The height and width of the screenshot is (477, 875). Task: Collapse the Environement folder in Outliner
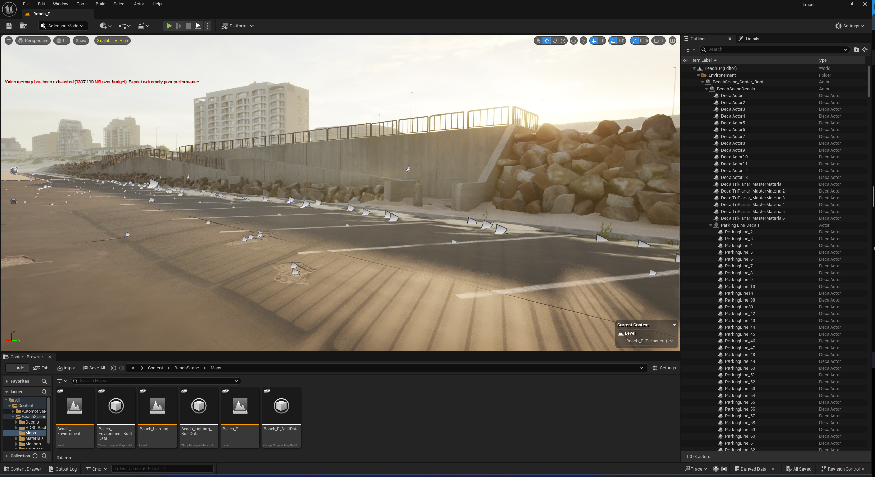click(x=699, y=75)
